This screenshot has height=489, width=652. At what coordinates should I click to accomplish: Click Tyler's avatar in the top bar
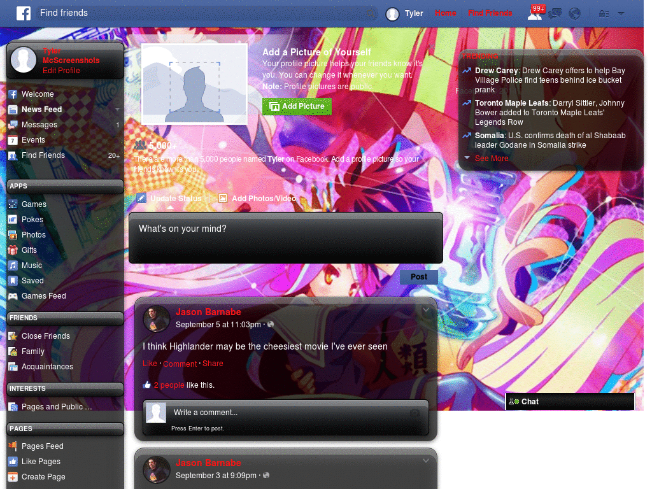(392, 14)
